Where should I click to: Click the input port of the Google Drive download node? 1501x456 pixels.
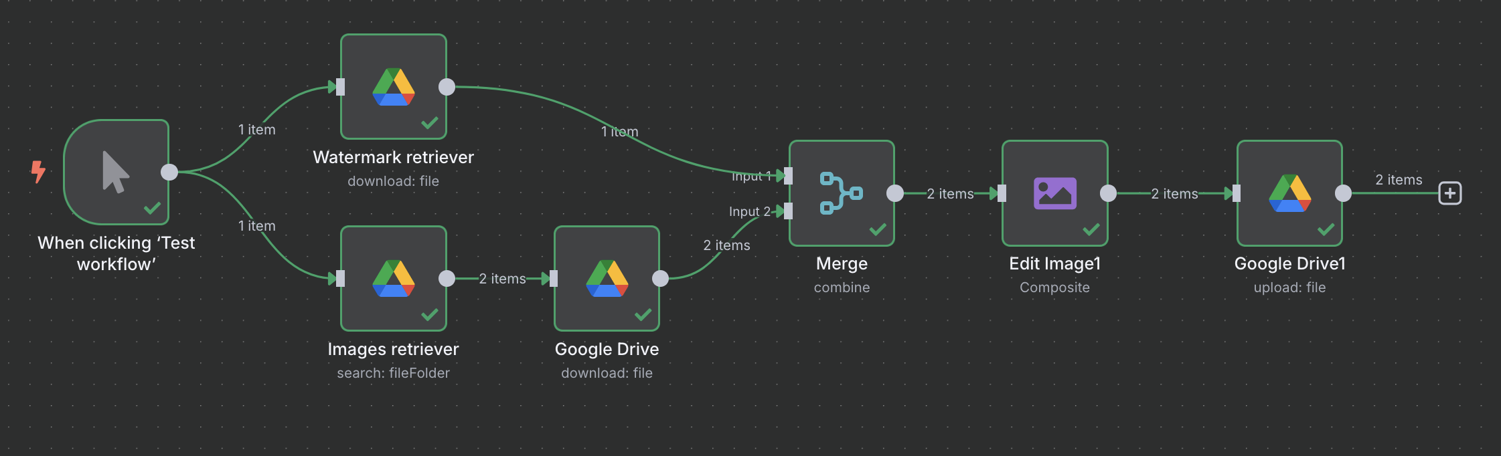pos(554,278)
